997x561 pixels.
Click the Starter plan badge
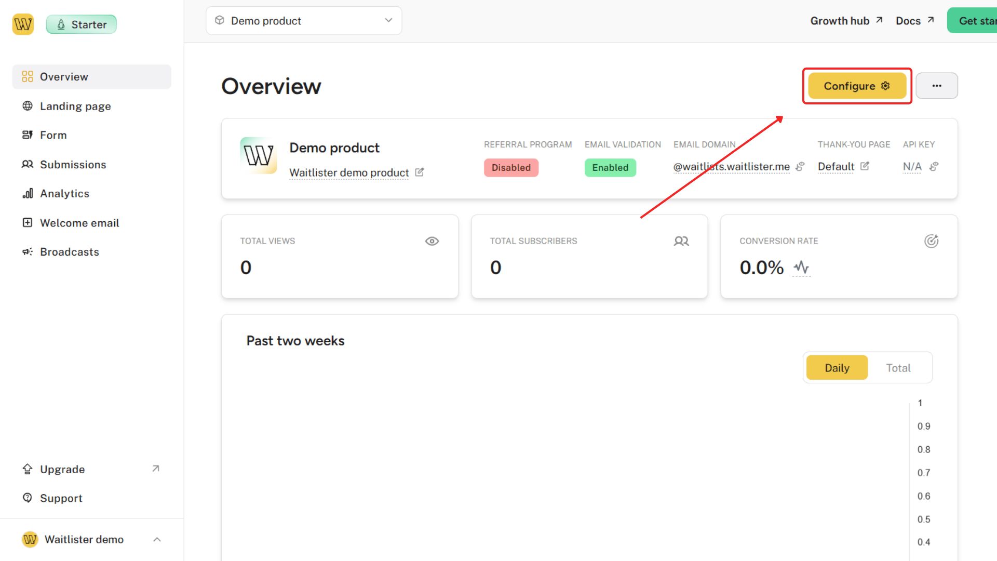click(82, 24)
